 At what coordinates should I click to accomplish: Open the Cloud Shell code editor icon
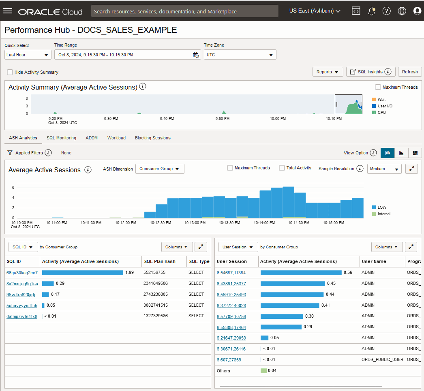click(x=356, y=11)
